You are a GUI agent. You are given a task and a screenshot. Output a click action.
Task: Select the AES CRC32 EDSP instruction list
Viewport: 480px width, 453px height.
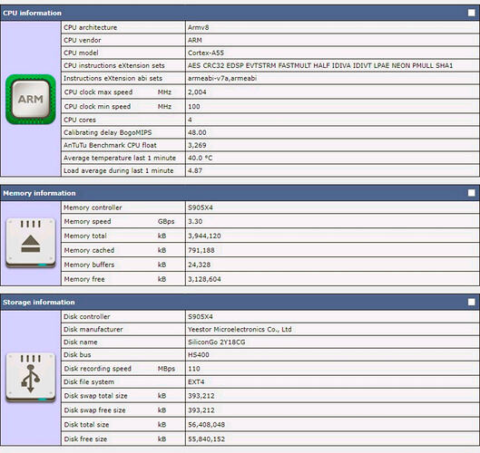coord(320,65)
